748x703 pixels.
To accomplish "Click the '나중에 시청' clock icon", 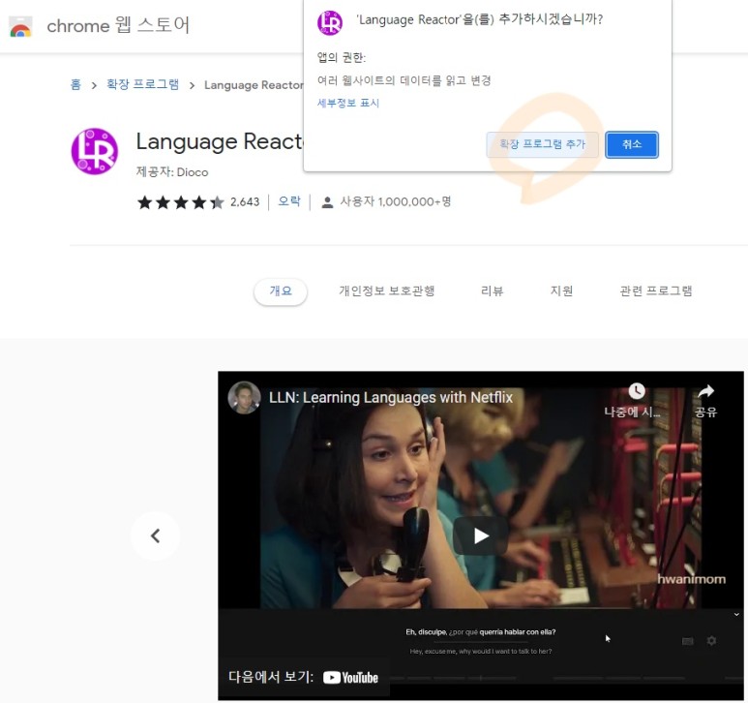I will [x=637, y=391].
